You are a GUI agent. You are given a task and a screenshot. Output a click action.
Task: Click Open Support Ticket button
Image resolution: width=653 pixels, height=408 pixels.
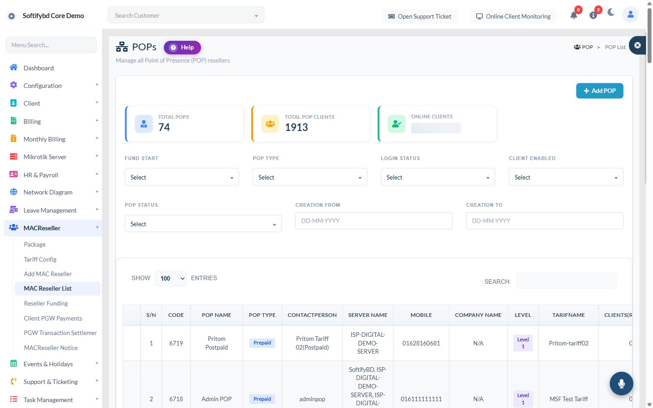pyautogui.click(x=419, y=16)
